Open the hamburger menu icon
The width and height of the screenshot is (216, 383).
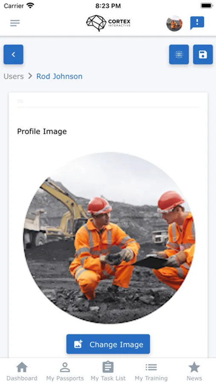tap(15, 23)
